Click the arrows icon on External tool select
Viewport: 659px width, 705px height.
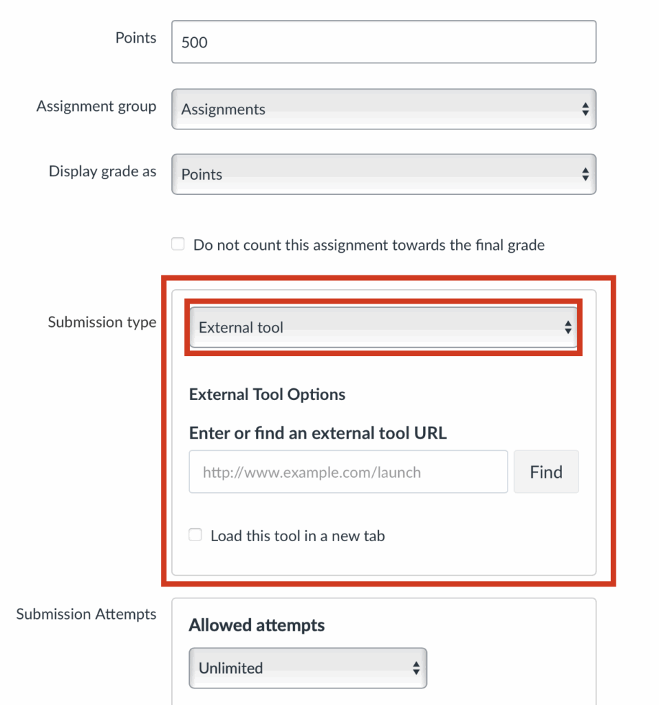tap(568, 328)
